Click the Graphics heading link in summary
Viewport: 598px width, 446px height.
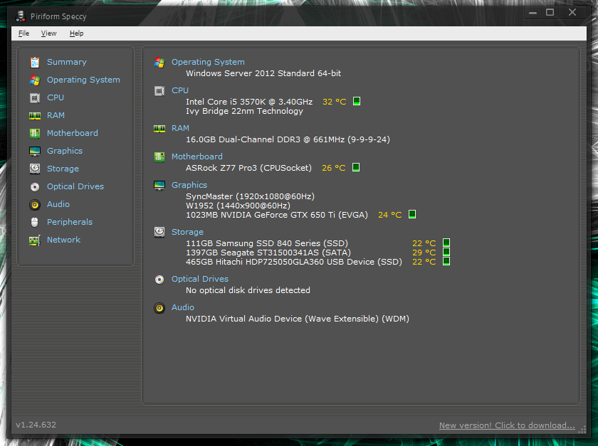click(189, 185)
